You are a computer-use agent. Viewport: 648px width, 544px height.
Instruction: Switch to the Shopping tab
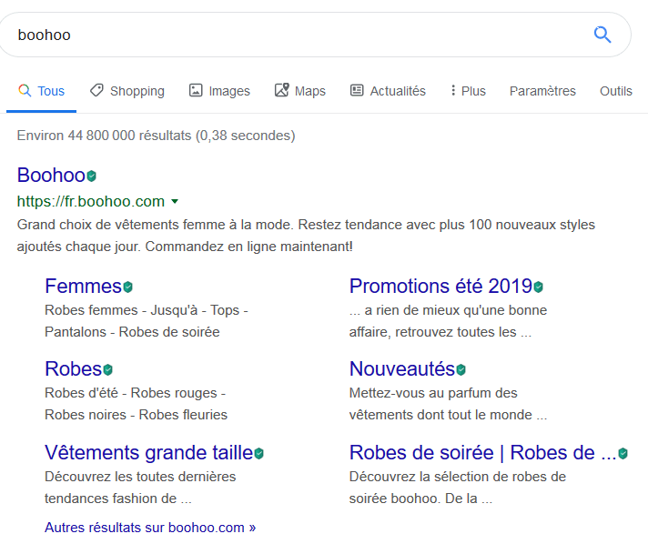click(x=127, y=91)
